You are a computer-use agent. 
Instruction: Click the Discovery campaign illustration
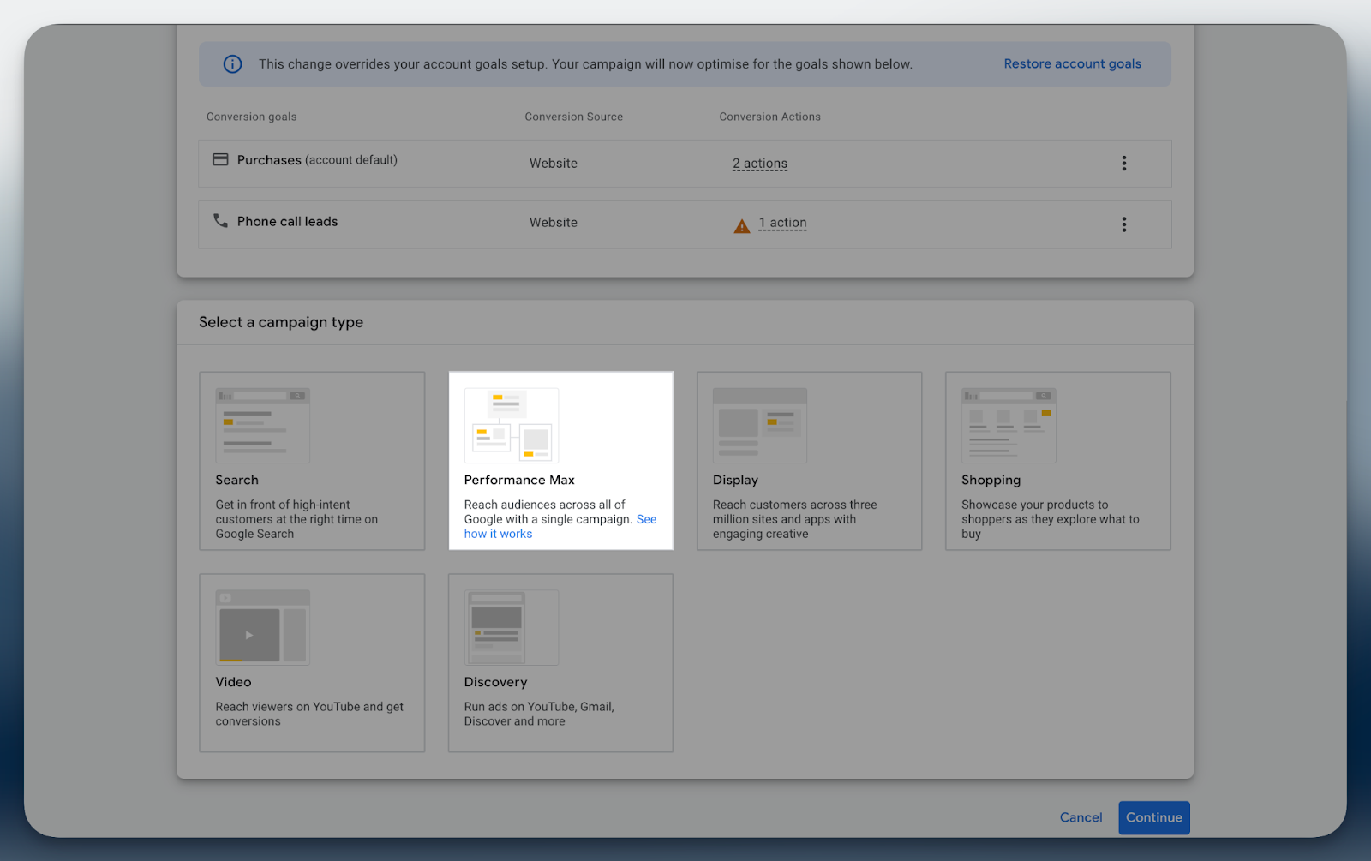click(512, 628)
